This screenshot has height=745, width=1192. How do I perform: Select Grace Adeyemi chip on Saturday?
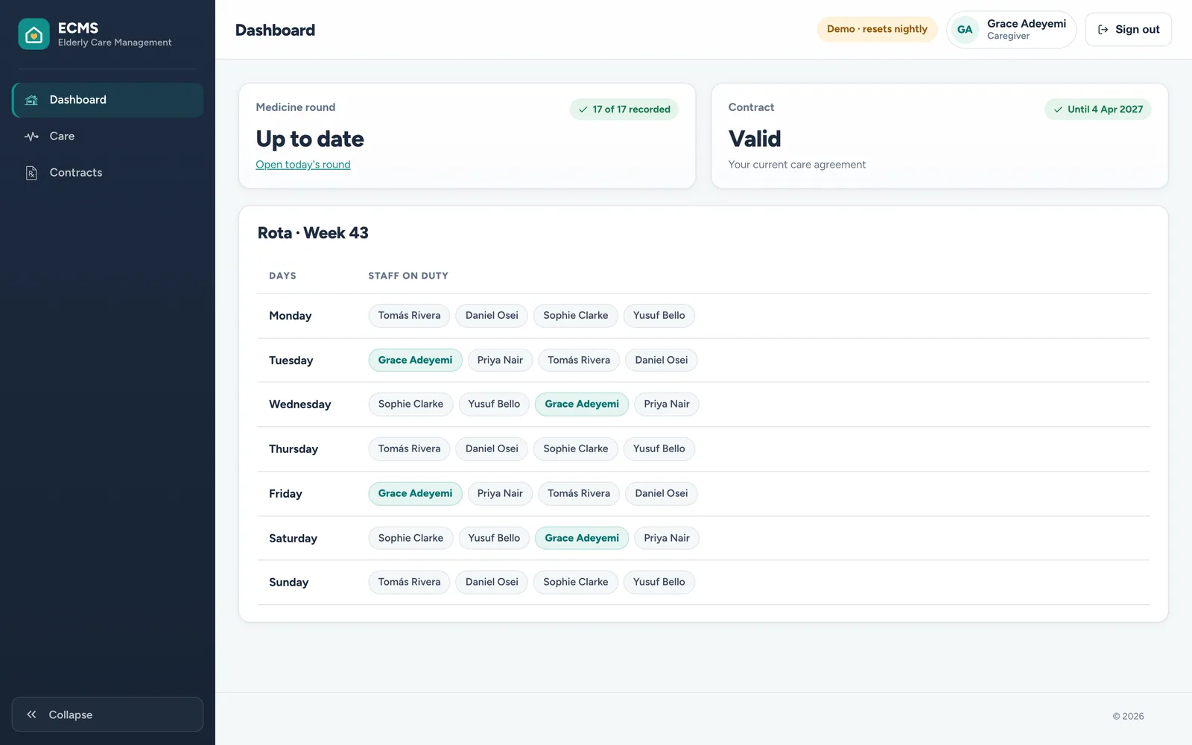point(582,539)
